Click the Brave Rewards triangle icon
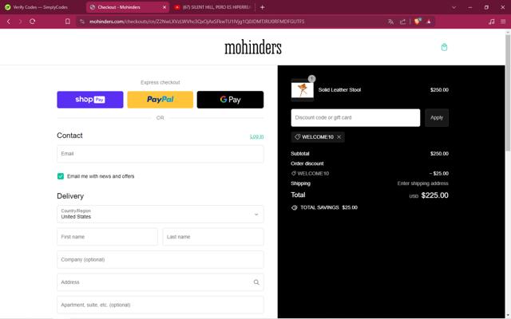 [429, 22]
